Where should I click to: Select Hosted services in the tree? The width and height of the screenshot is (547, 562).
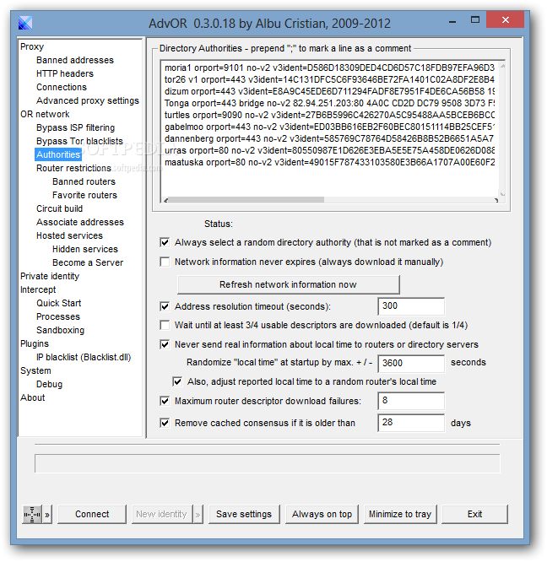tap(69, 235)
